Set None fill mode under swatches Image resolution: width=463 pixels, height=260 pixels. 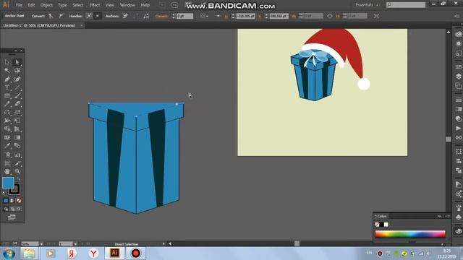click(19, 201)
